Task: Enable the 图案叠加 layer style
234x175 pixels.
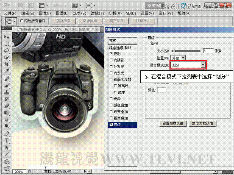Action: click(111, 118)
